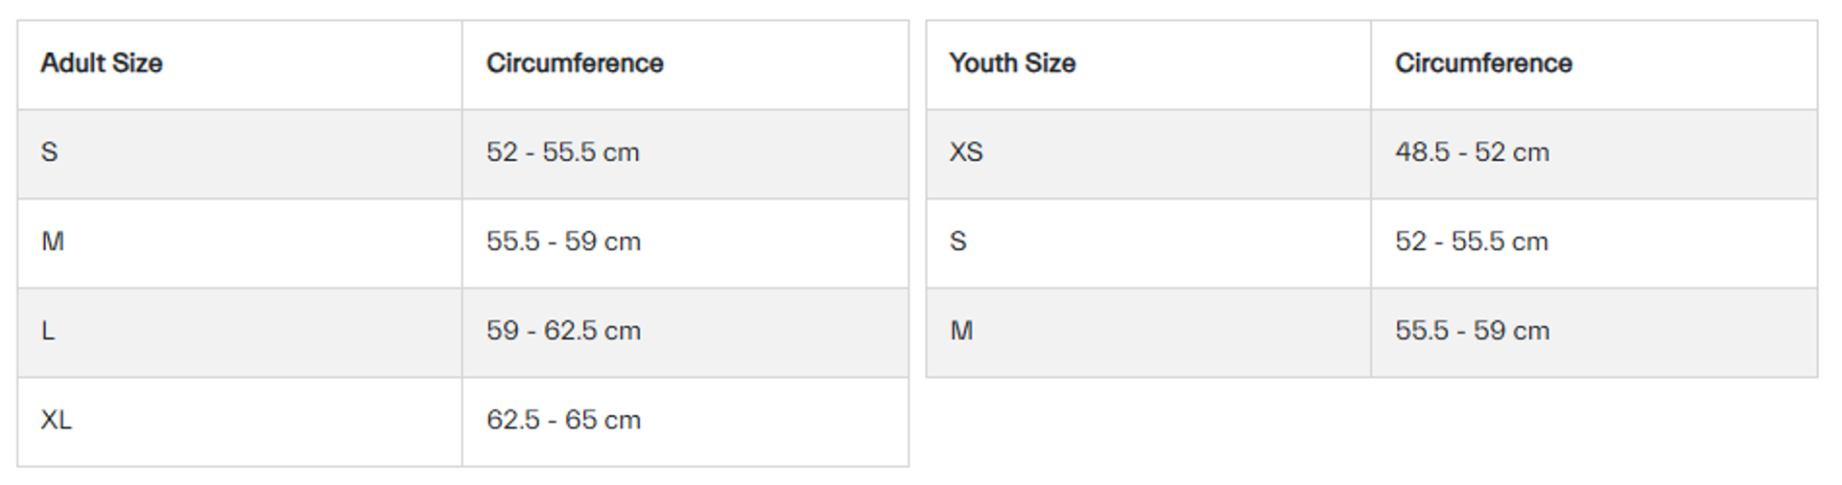
Task: Click the adult size M cell
Action: pos(53,242)
